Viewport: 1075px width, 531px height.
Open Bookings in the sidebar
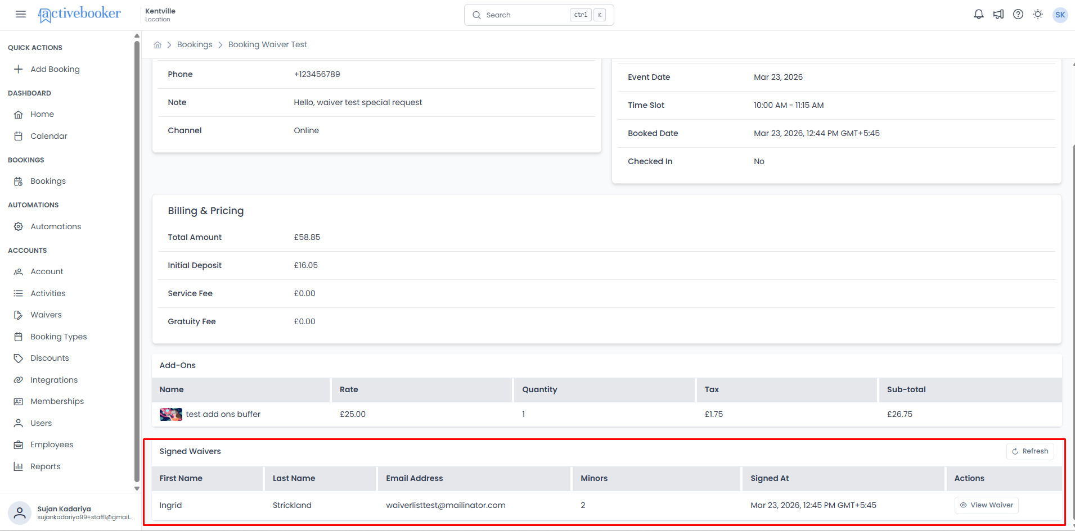48,181
